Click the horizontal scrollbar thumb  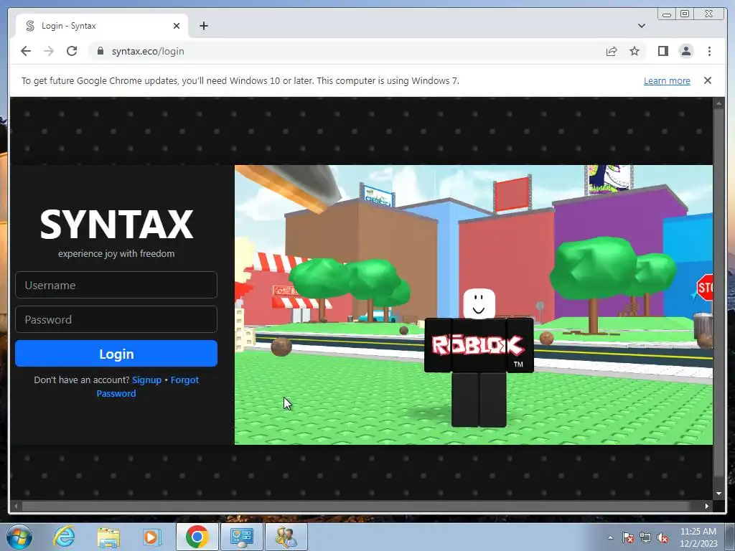point(356,506)
